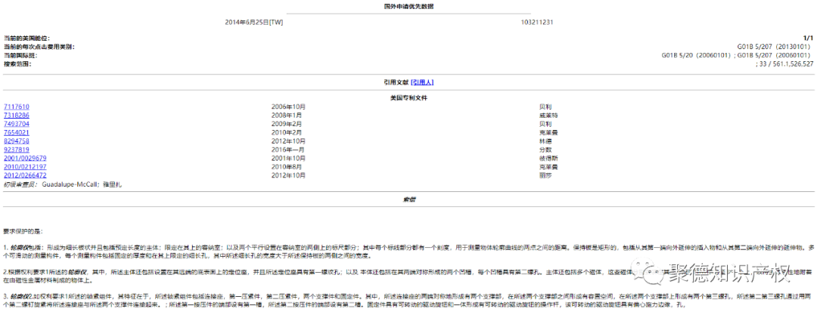Select the priority date 2014年6月25日[TW]
This screenshot has width=817, height=309.
pos(254,23)
